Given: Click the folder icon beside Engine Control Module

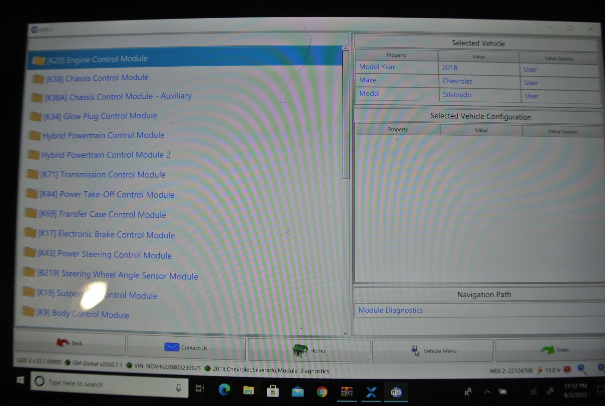Looking at the screenshot, I should point(39,60).
